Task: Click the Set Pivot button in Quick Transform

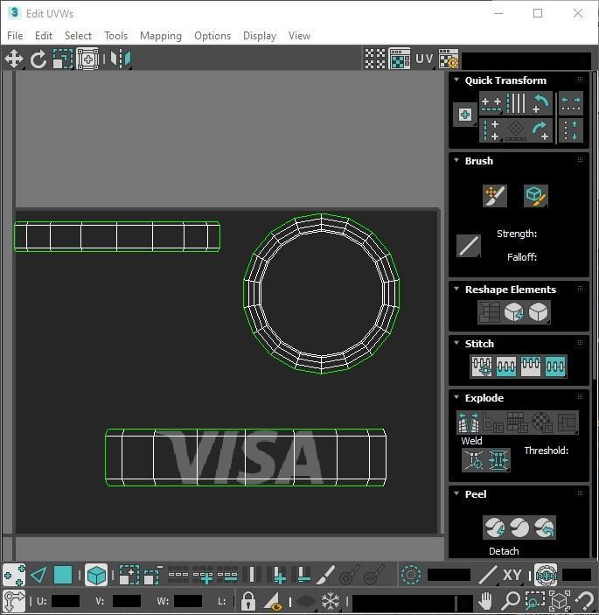Action: (x=465, y=115)
